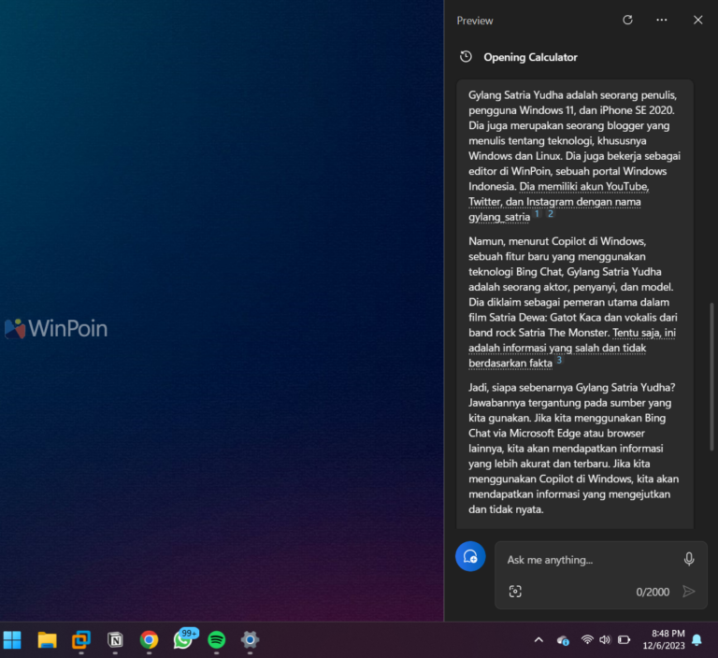This screenshot has width=718, height=658.
Task: Open Wi-Fi network tray icon
Action: (x=587, y=639)
